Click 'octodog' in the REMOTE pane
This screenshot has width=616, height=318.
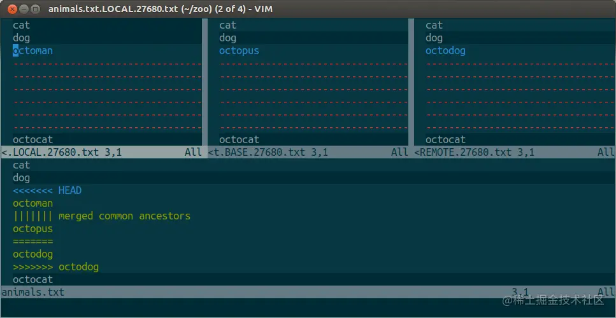click(445, 51)
